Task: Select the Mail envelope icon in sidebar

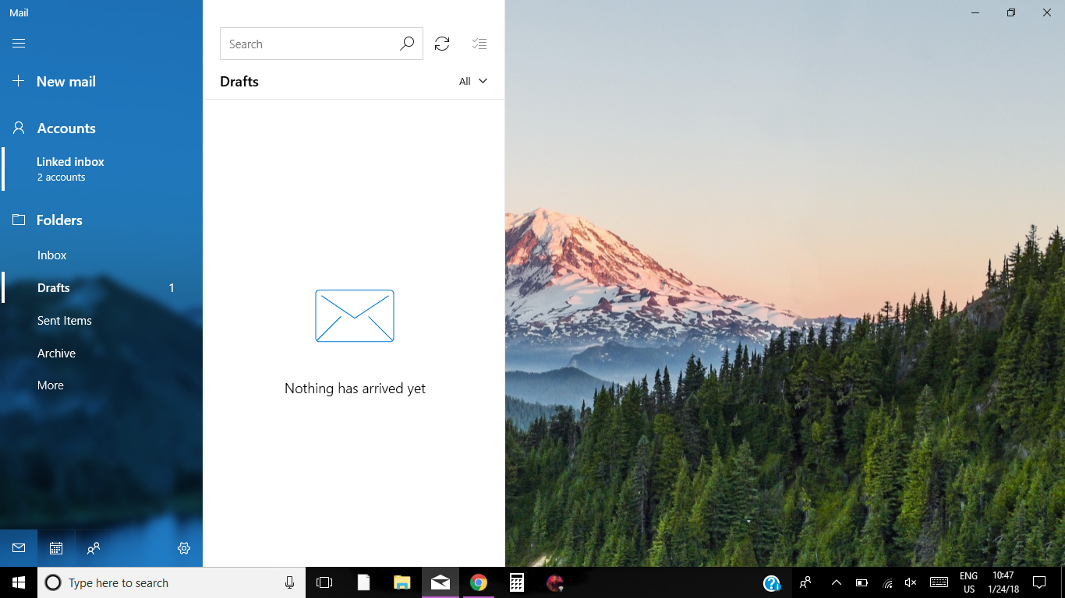Action: click(x=19, y=548)
